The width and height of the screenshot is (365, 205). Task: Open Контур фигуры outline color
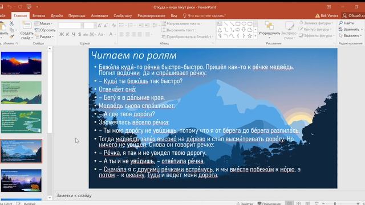[x=315, y=29]
